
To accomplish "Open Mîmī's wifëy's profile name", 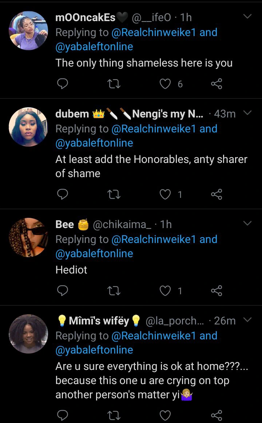I will click(x=99, y=321).
